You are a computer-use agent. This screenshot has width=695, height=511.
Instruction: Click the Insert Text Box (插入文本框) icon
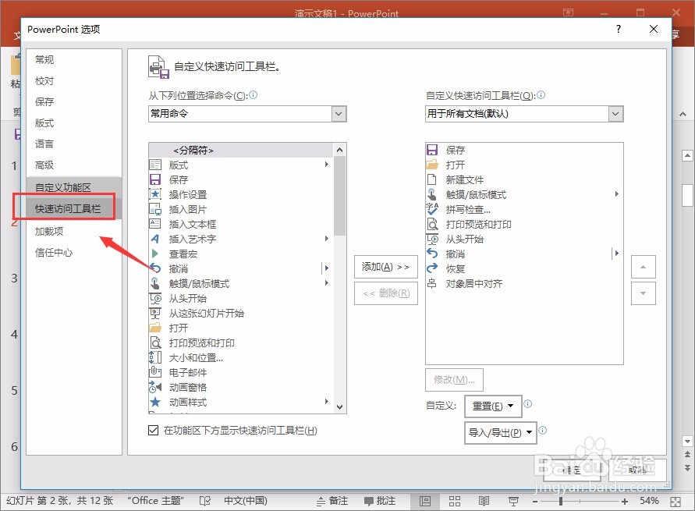(x=155, y=224)
